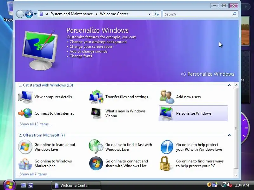Click the large Personalize Windows monitor illustration
This screenshot has height=190, width=254.
click(40, 50)
